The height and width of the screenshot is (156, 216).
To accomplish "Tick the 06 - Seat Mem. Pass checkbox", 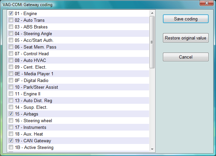I will tap(11, 47).
